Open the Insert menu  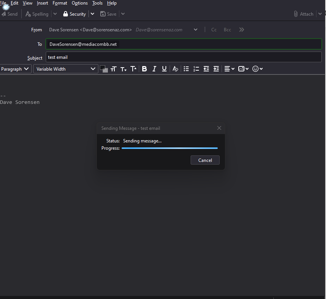click(x=42, y=3)
